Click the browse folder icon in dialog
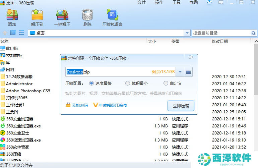Screen dimensions: 258x168 coord(188,72)
